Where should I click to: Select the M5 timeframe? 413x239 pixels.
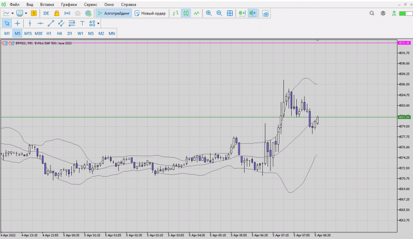(18, 33)
